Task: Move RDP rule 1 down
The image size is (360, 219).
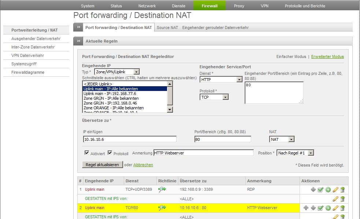Action: click(313, 190)
